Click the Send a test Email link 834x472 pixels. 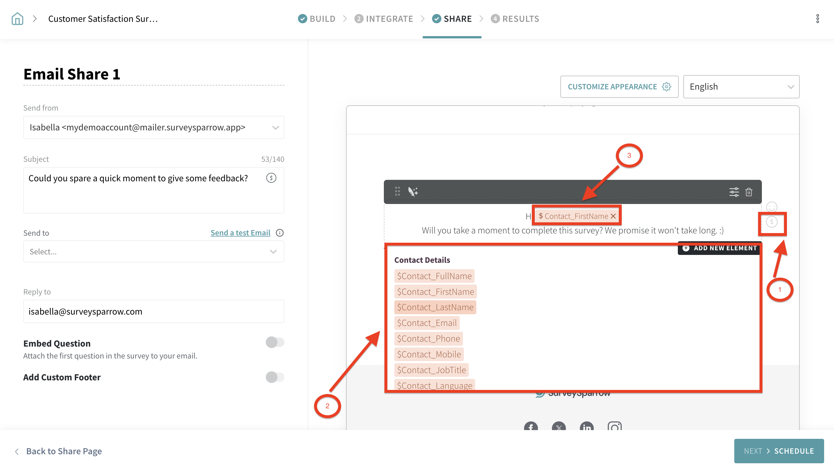[240, 232]
